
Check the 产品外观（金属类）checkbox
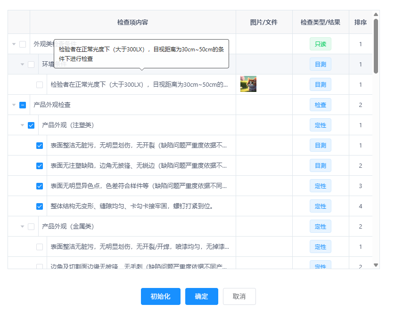[31, 227]
